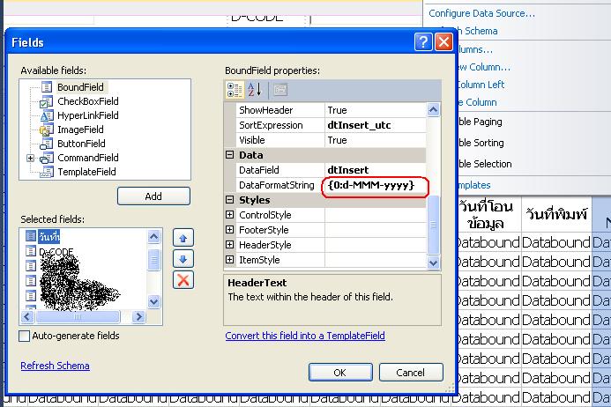Expand the FooterStyle property
The image size is (611, 407).
(x=230, y=230)
